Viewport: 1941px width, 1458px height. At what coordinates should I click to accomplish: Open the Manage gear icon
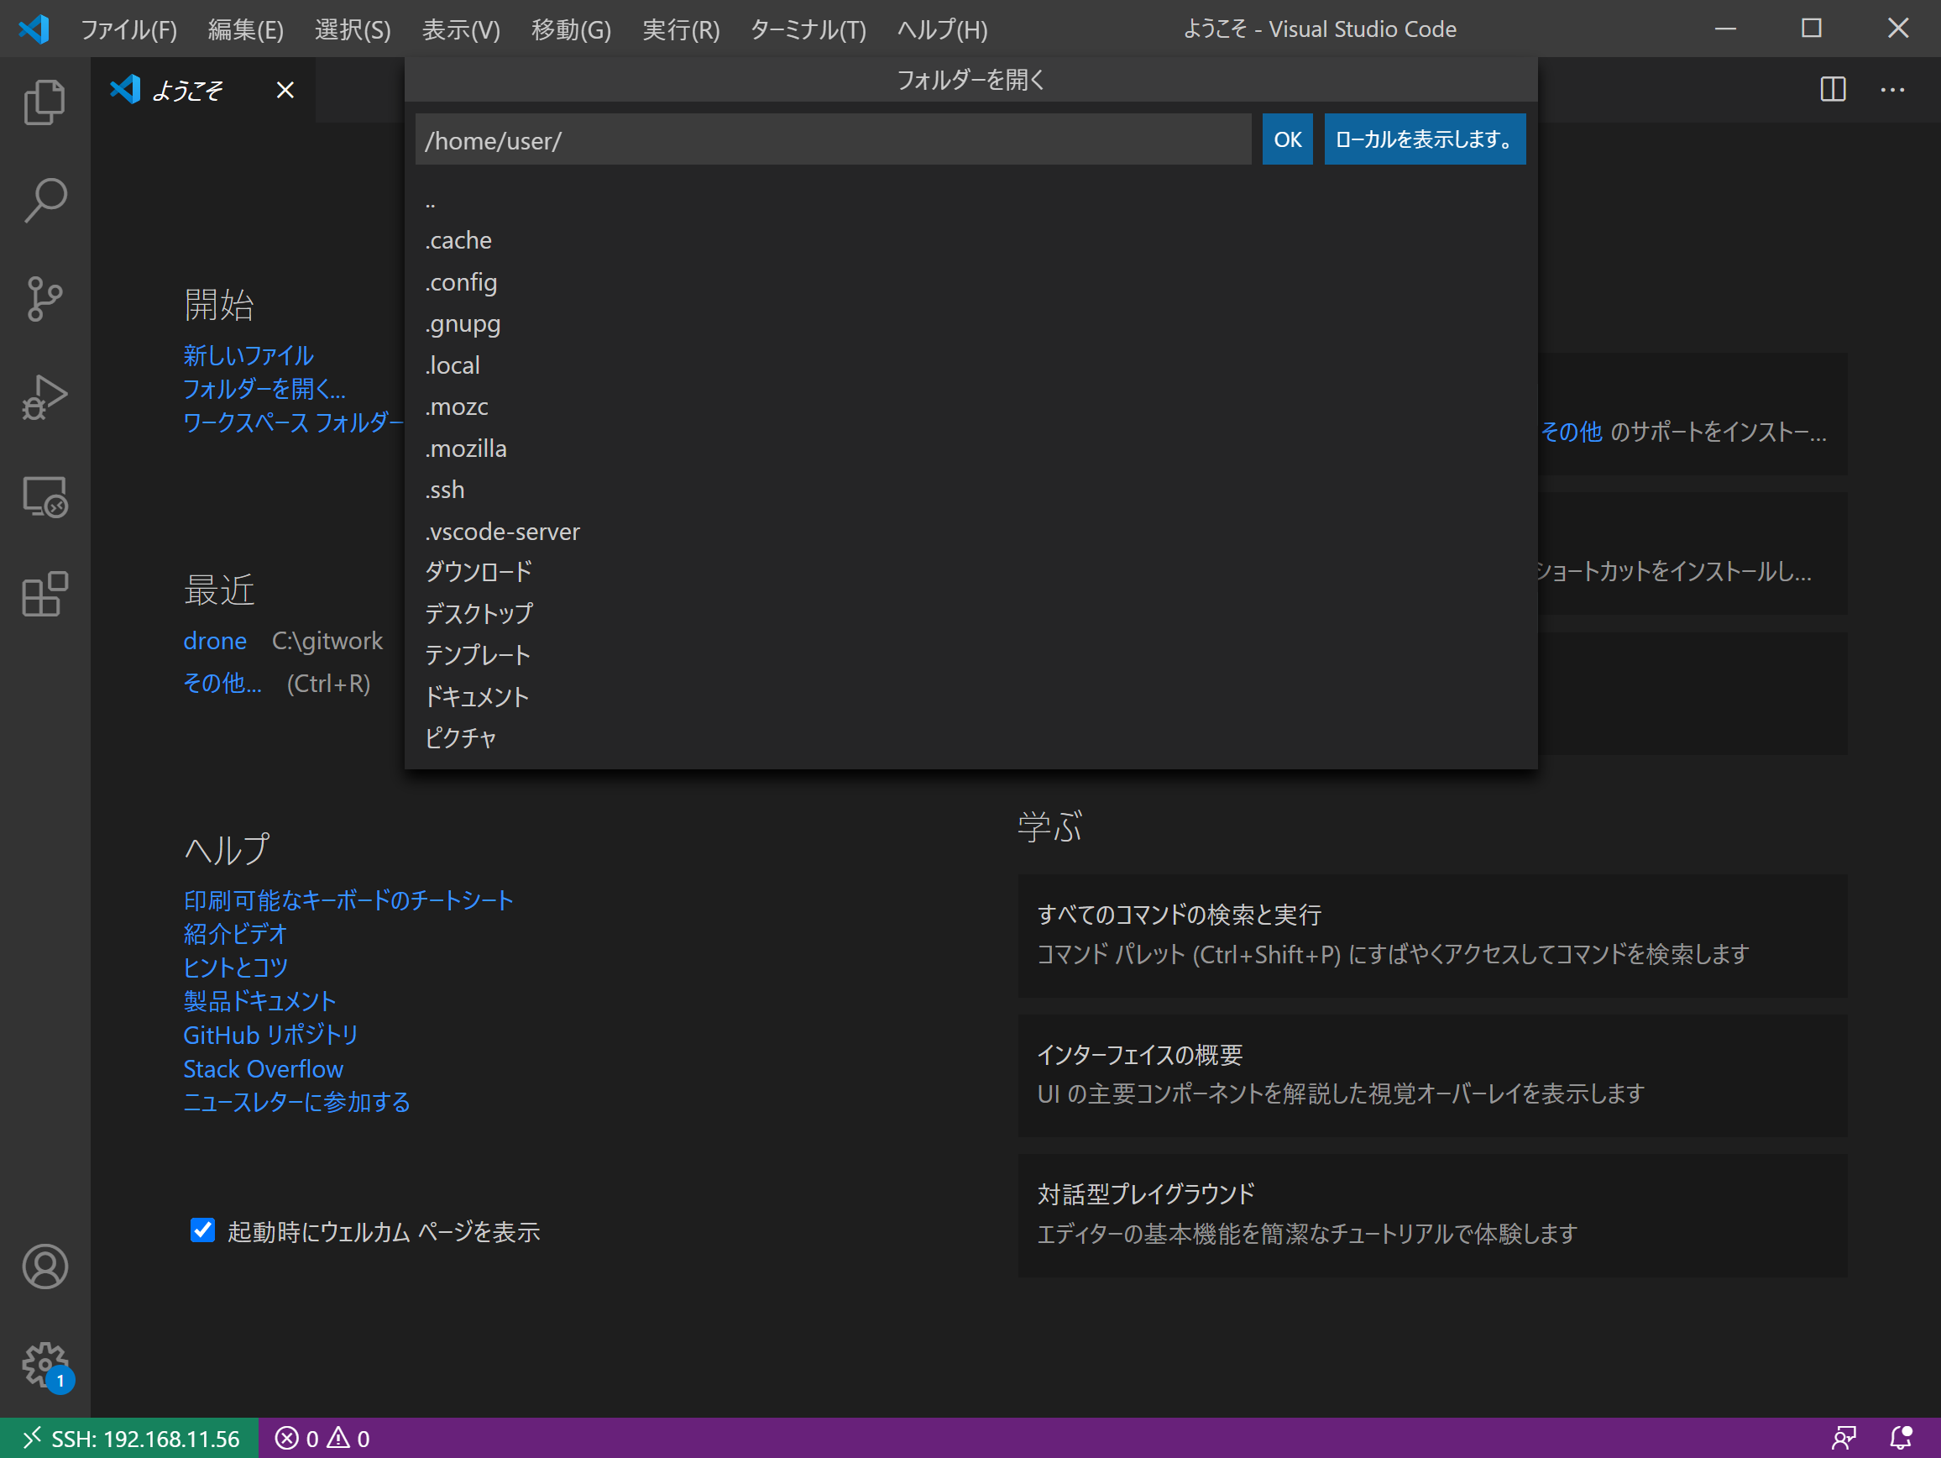point(44,1365)
